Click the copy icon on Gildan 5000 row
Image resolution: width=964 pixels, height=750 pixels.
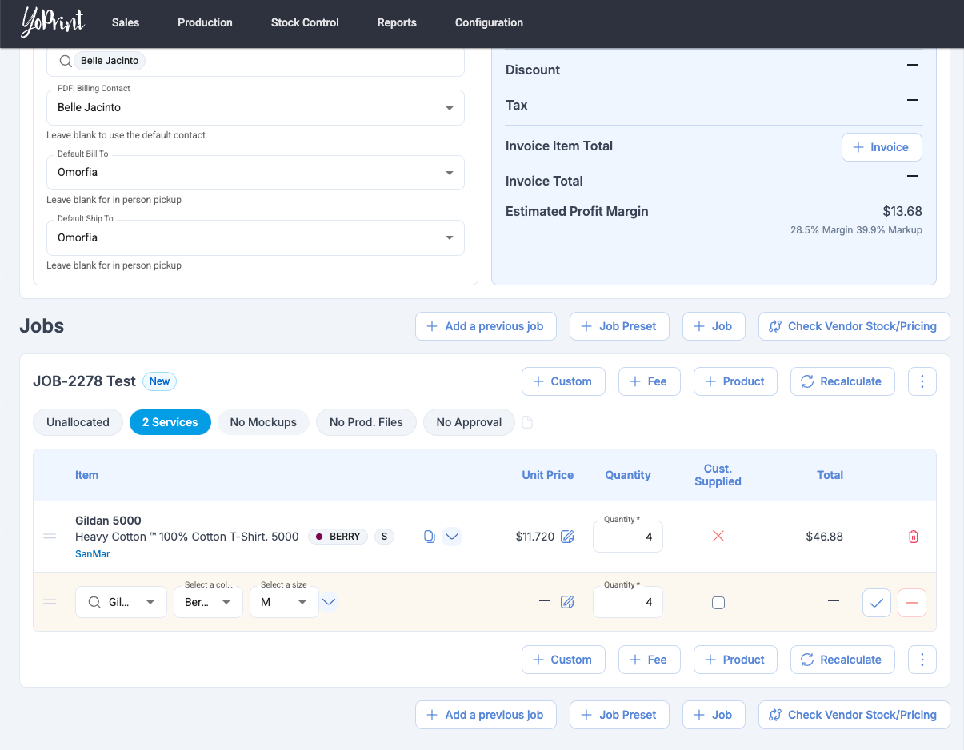coord(430,537)
